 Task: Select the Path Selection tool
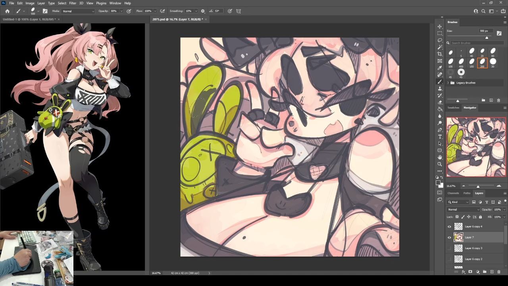click(440, 143)
